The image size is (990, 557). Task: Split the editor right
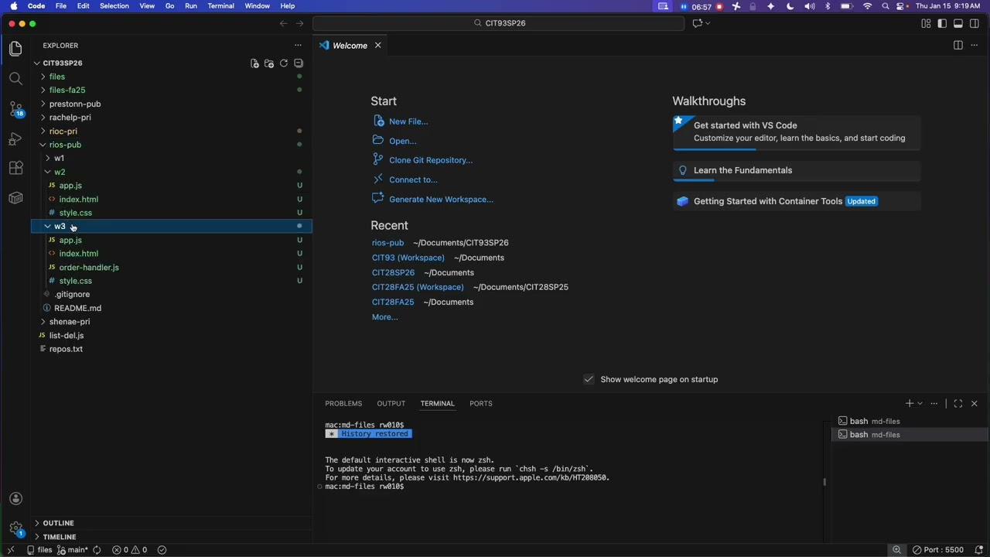tap(958, 46)
